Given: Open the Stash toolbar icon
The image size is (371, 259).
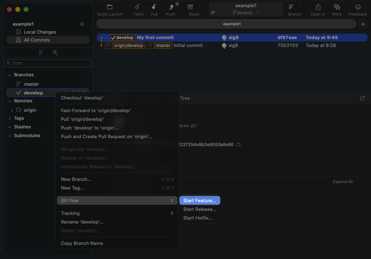Looking at the screenshot, I should [x=190, y=7].
